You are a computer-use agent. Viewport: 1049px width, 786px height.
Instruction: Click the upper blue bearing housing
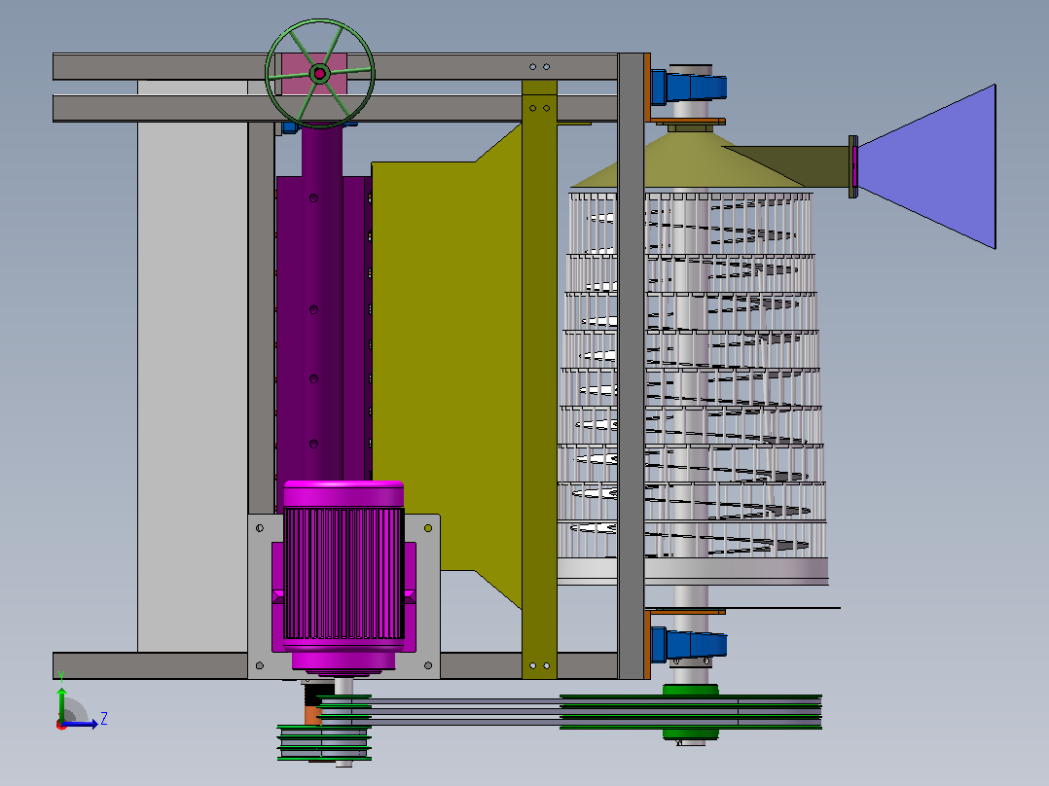[688, 87]
